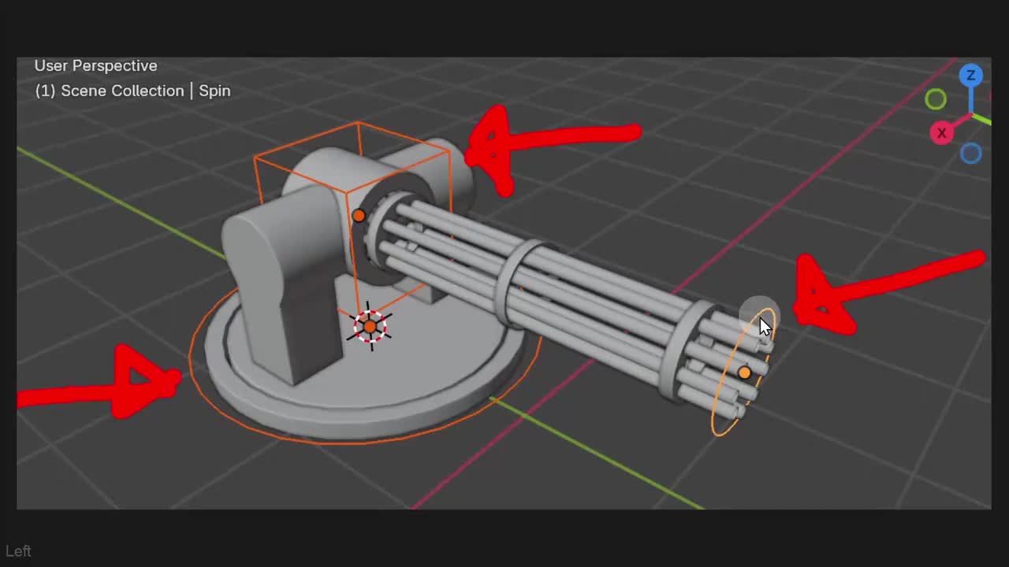Click the red X axis gizmo handle
Screen dimensions: 1009x567
(x=941, y=133)
